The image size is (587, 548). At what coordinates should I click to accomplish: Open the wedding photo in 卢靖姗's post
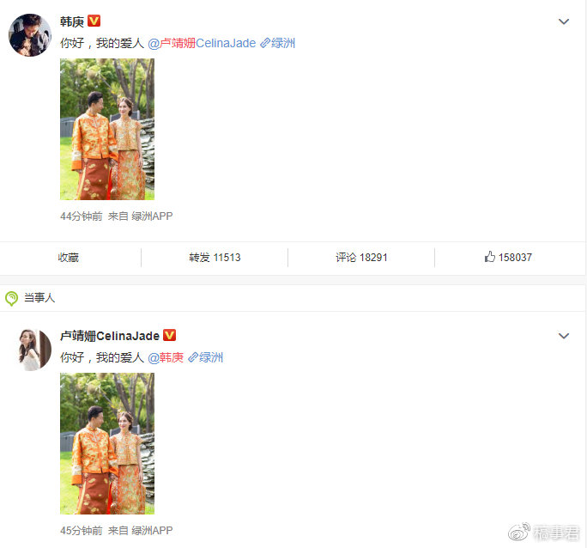[x=107, y=443]
